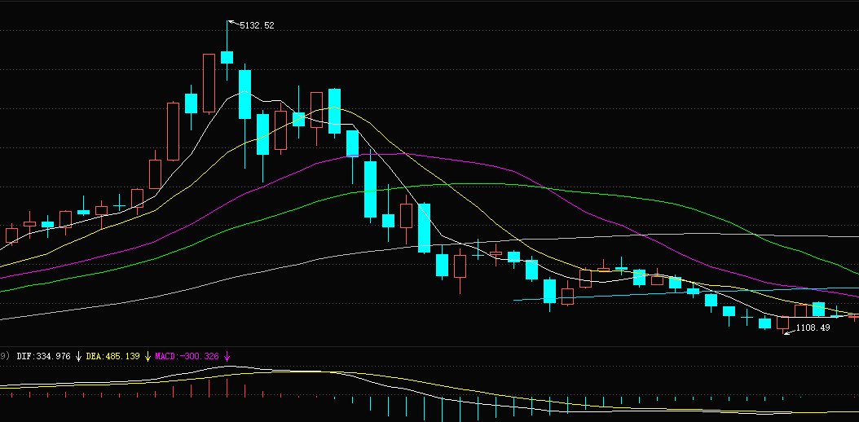The height and width of the screenshot is (422, 859).
Task: Select the tall red hollow candle before the peak
Action: (x=209, y=83)
